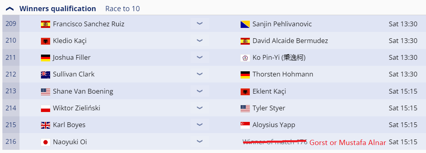The image size is (426, 153).
Task: Click Spain flag next to Francisco Sanchez Ruiz
Action: pos(45,24)
